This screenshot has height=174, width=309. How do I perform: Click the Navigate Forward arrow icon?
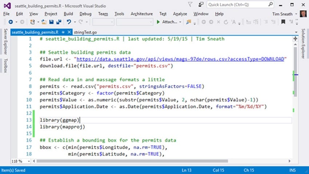coord(22,22)
